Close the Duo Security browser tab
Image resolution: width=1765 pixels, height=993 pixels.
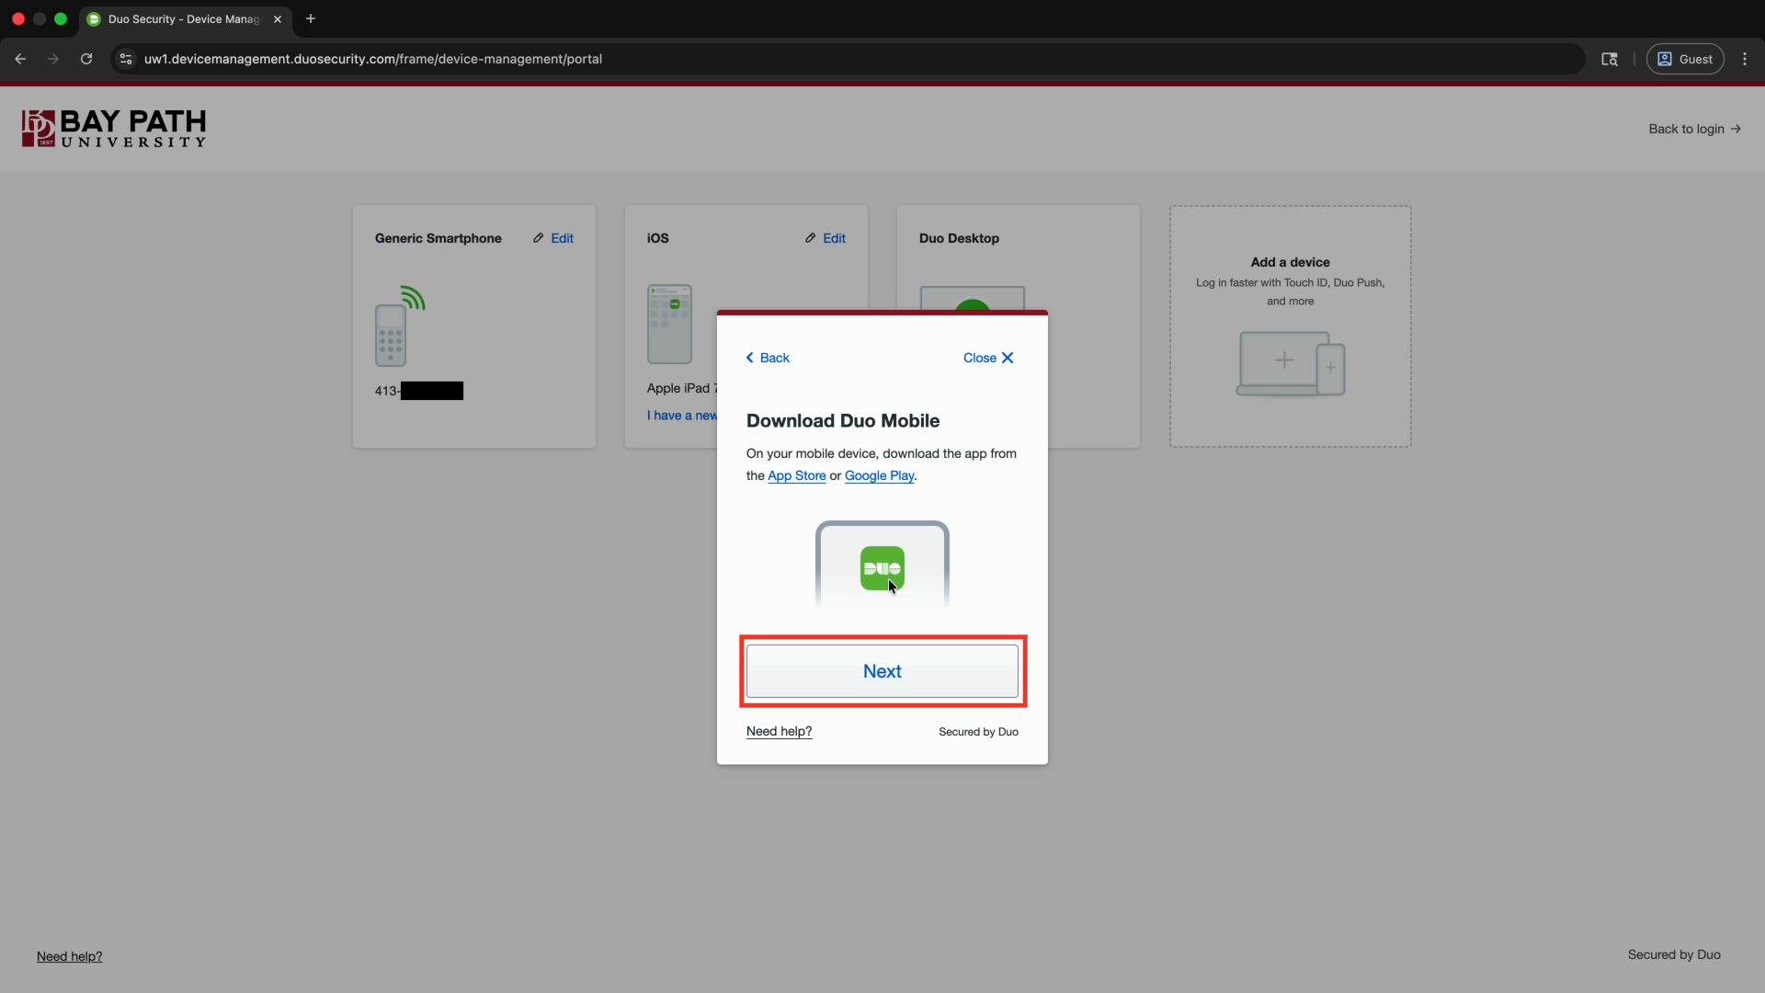[278, 18]
